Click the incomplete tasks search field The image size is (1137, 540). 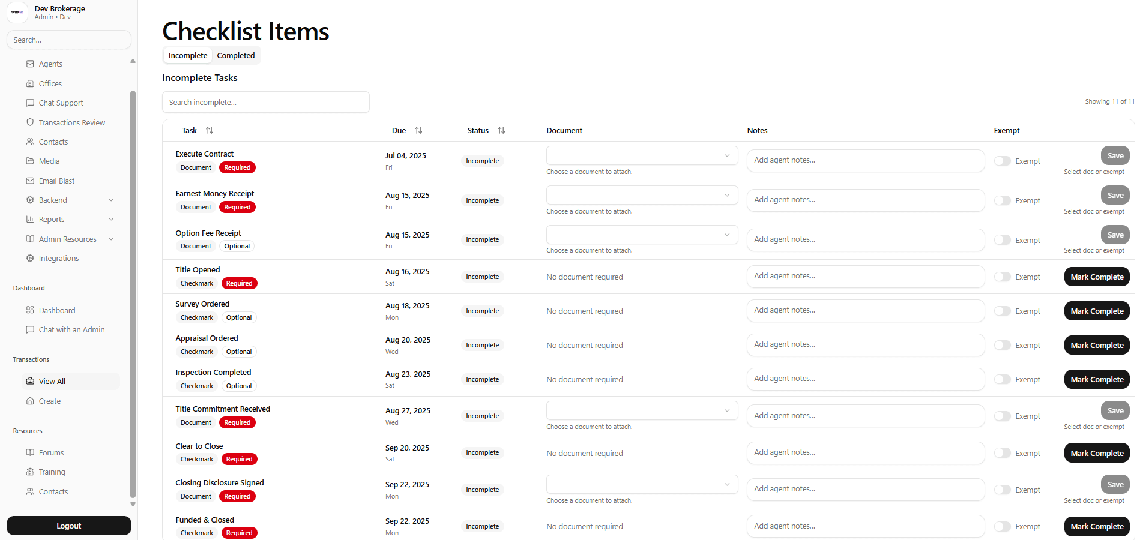coord(266,102)
